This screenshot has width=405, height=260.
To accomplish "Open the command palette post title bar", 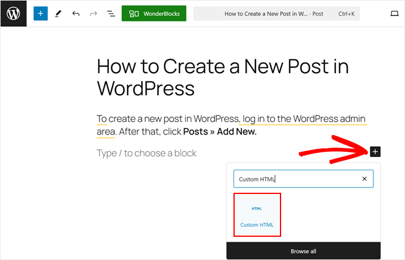I will click(274, 13).
